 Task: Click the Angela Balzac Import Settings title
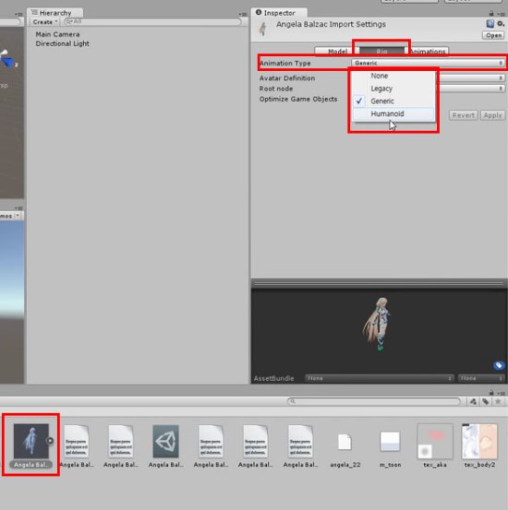click(331, 24)
